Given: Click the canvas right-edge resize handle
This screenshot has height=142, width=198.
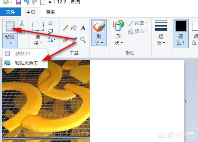Looking at the screenshot, I should pos(185,101).
